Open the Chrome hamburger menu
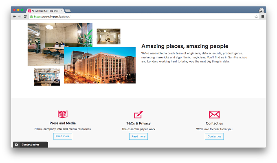Viewport: 277px width, 163px height. [263, 17]
